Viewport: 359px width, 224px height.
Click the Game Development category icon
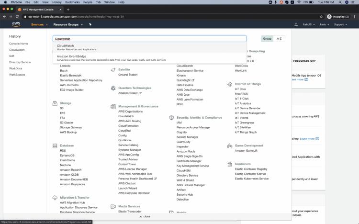230,146
